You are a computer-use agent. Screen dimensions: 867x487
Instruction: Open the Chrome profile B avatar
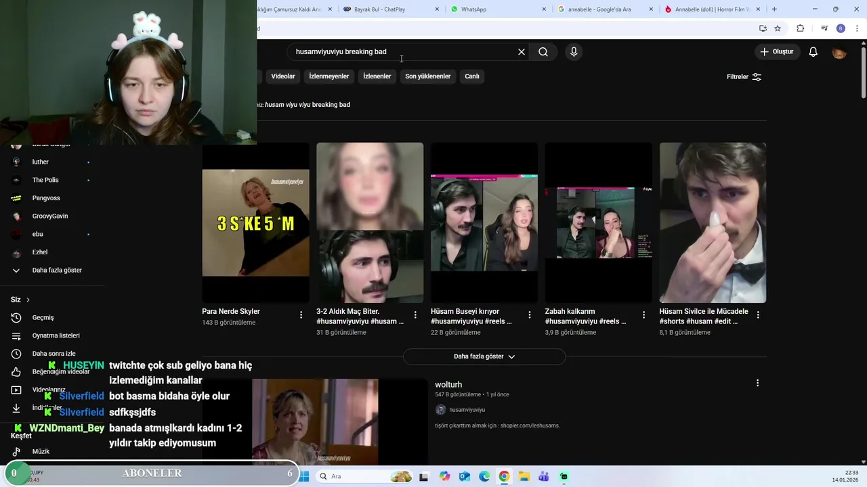point(841,28)
